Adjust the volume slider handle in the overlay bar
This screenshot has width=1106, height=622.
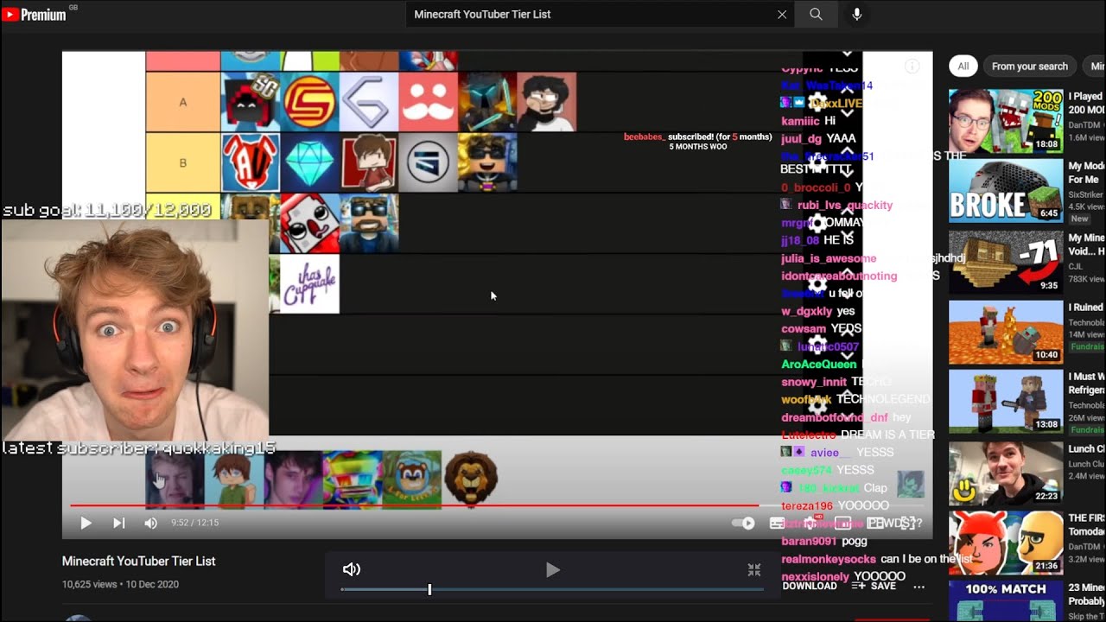(x=429, y=589)
